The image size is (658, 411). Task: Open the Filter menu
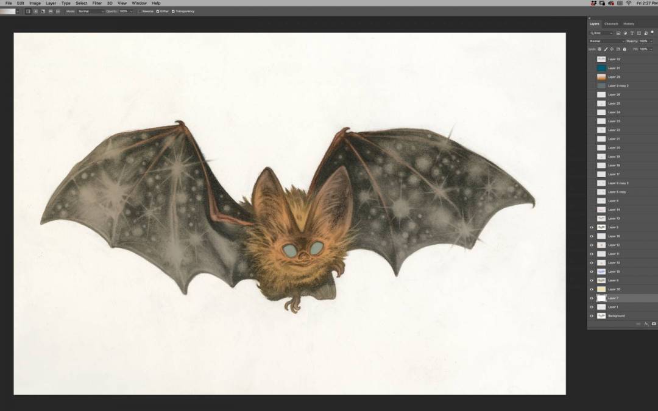[97, 3]
